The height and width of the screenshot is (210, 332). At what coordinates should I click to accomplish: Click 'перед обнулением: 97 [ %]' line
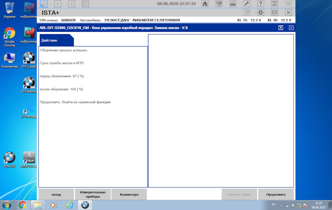click(x=62, y=76)
